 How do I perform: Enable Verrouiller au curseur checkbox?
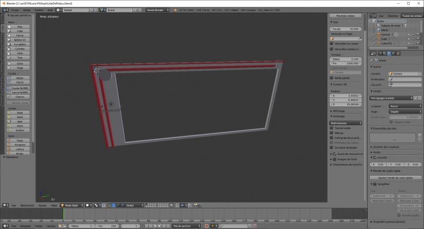tap(332, 43)
